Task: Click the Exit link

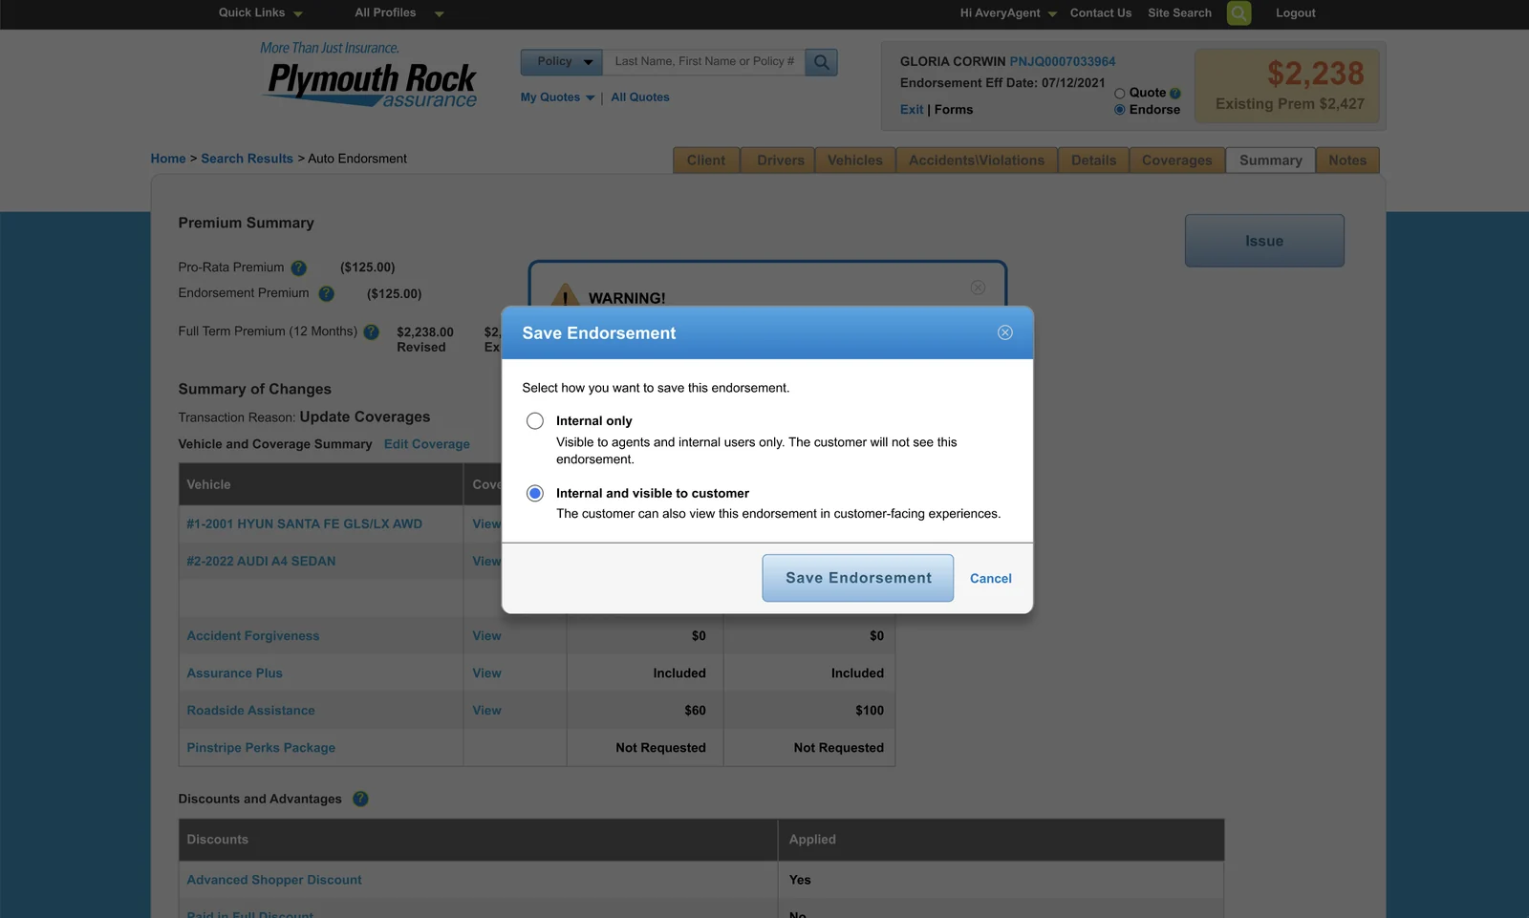Action: tap(912, 110)
